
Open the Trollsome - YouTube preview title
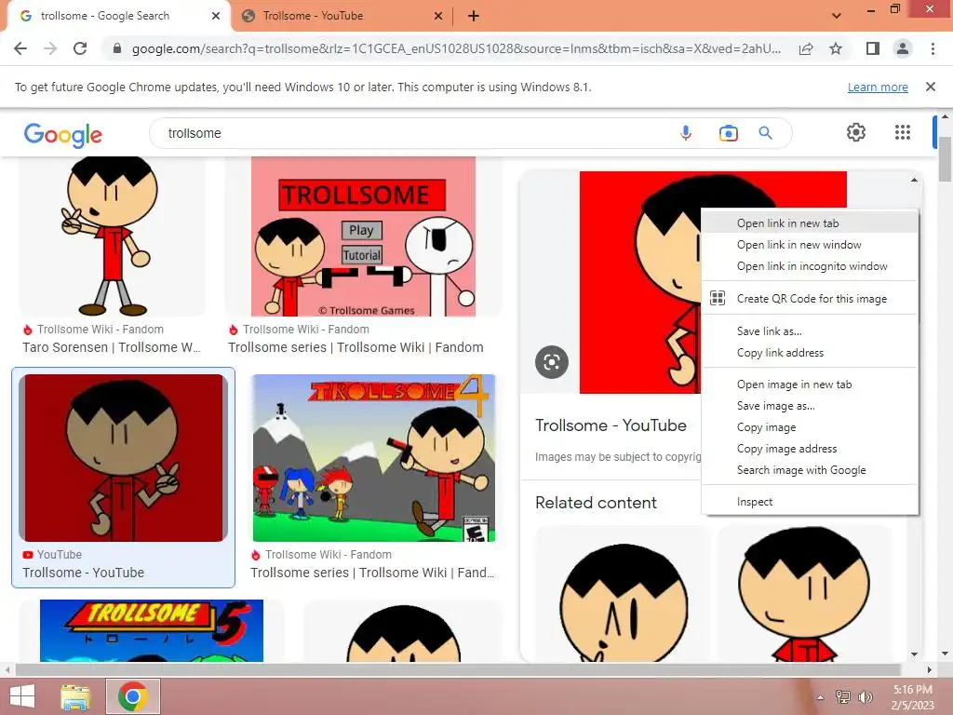[x=611, y=425]
